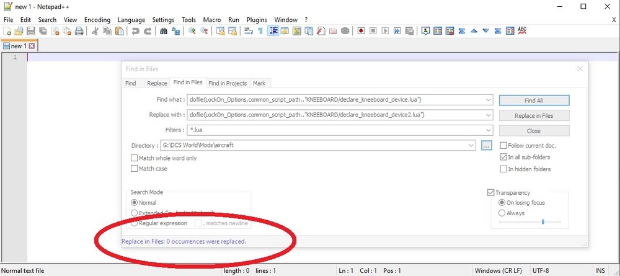
Task: Close the new 1 tab with red X
Action: 32,47
